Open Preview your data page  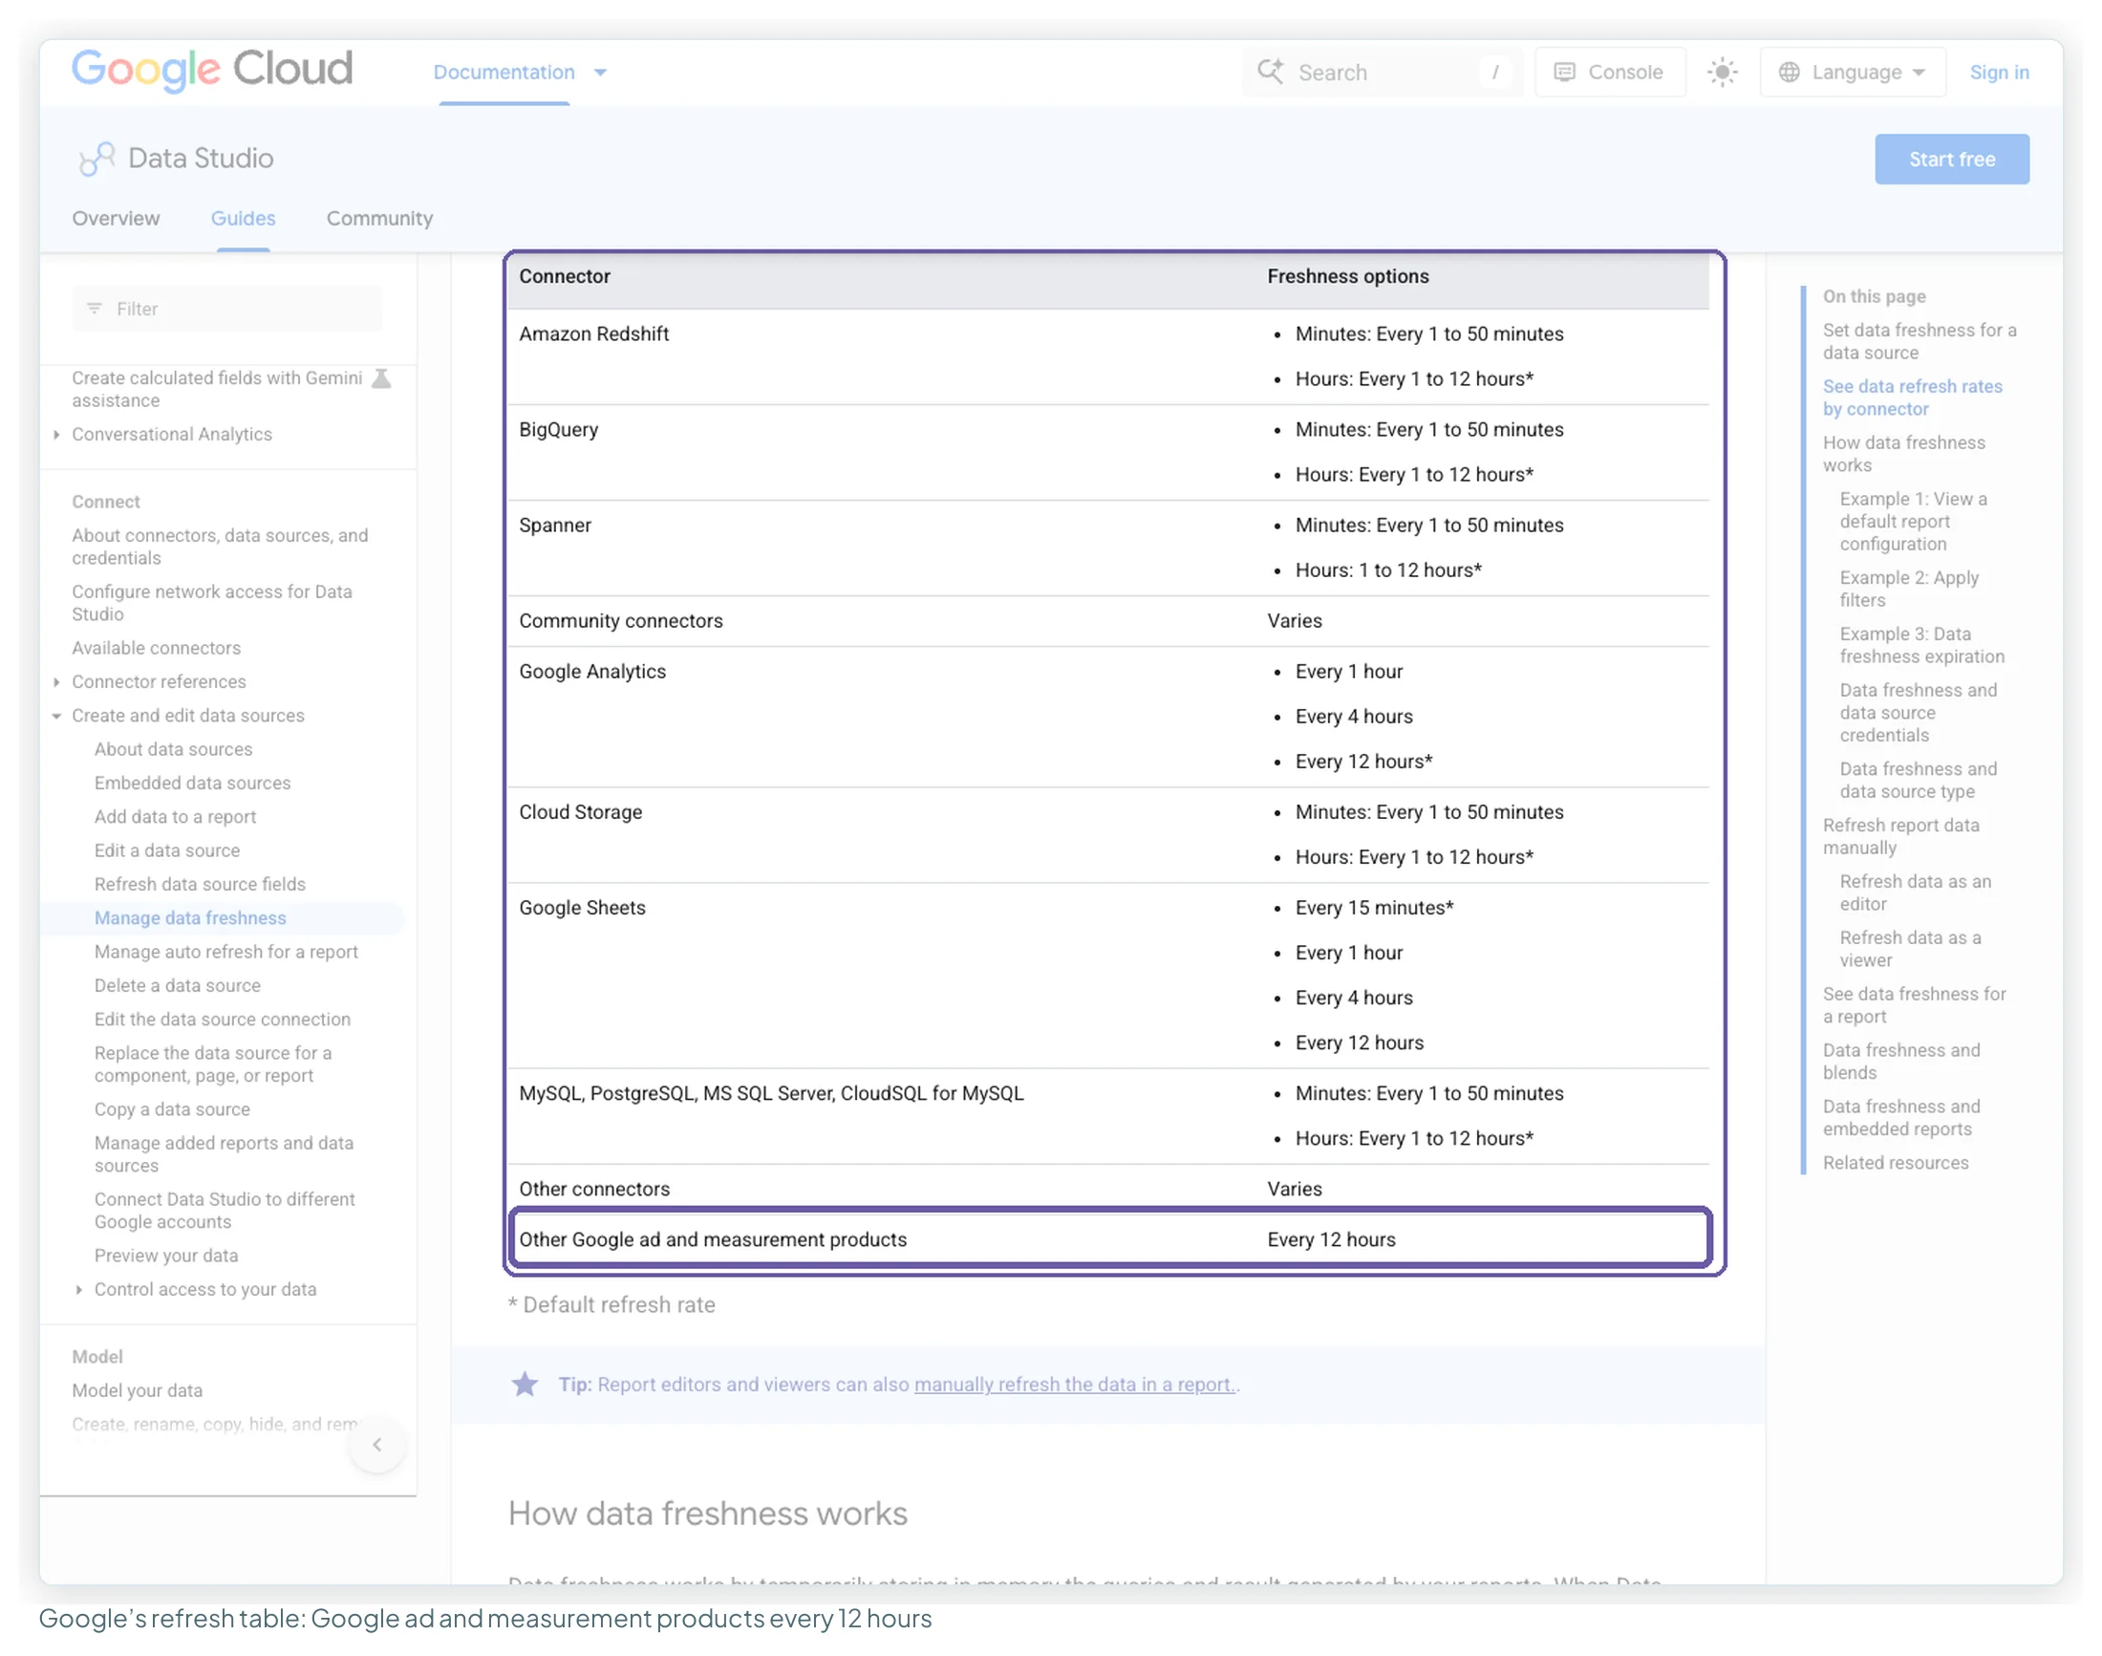pos(166,1255)
